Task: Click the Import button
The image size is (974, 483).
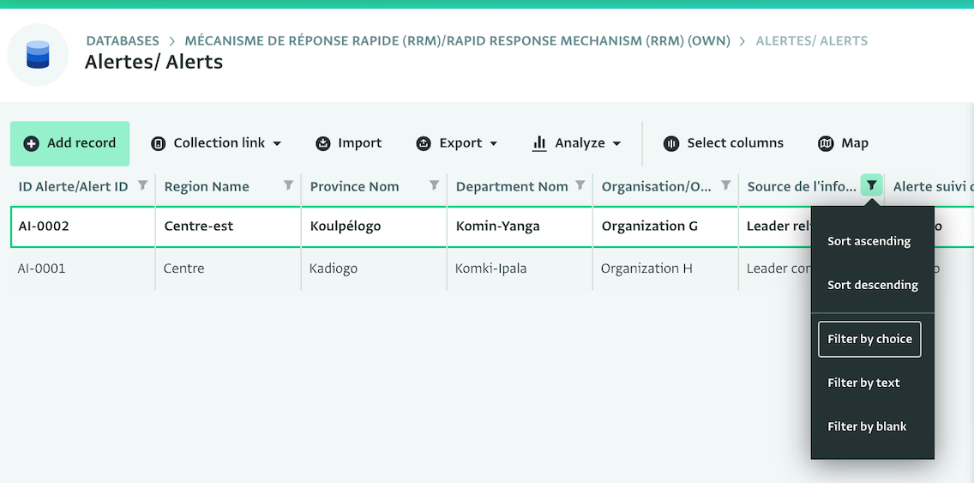Action: tap(348, 143)
